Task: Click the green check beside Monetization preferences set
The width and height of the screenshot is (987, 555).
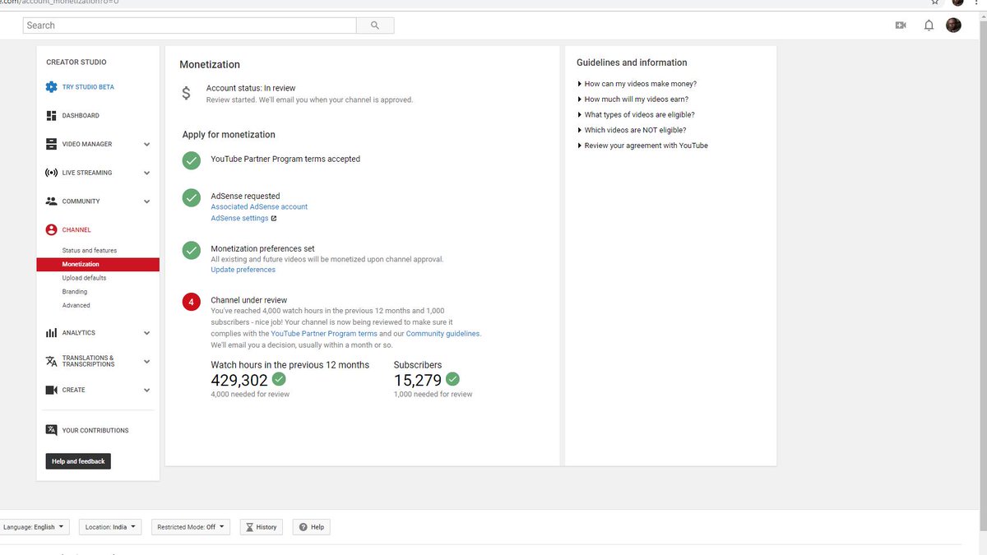Action: pyautogui.click(x=192, y=250)
